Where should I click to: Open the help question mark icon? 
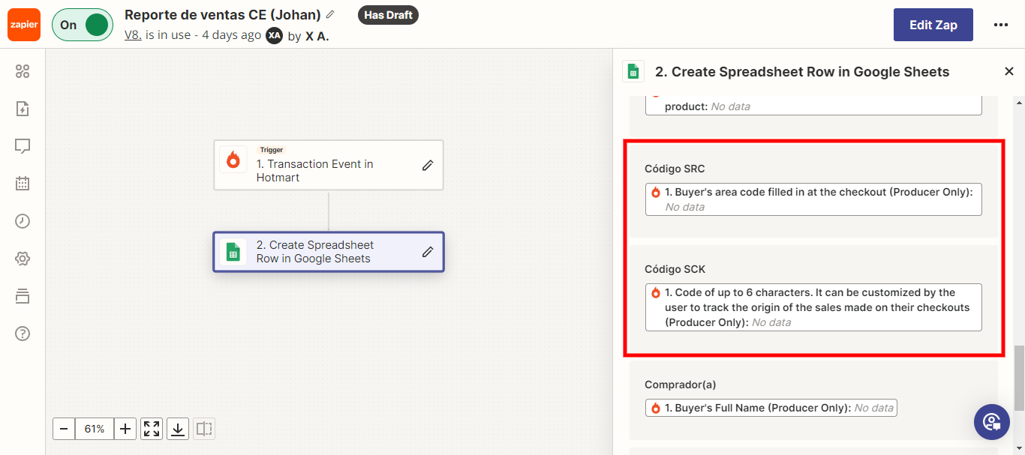point(23,334)
